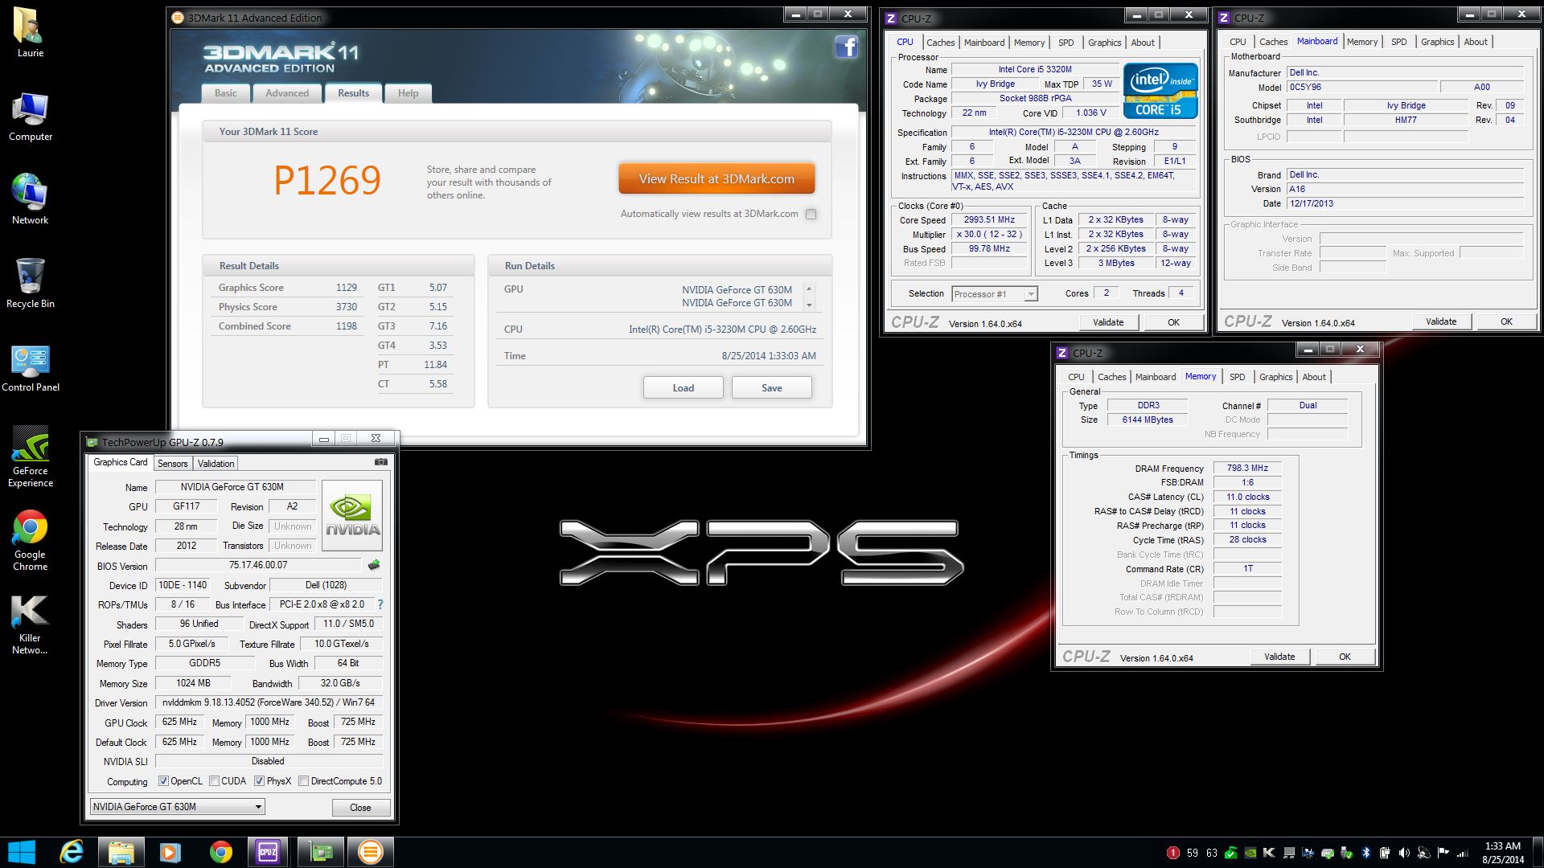Image resolution: width=1544 pixels, height=868 pixels.
Task: Click the Bluetooth tray icon
Action: pyautogui.click(x=1366, y=853)
